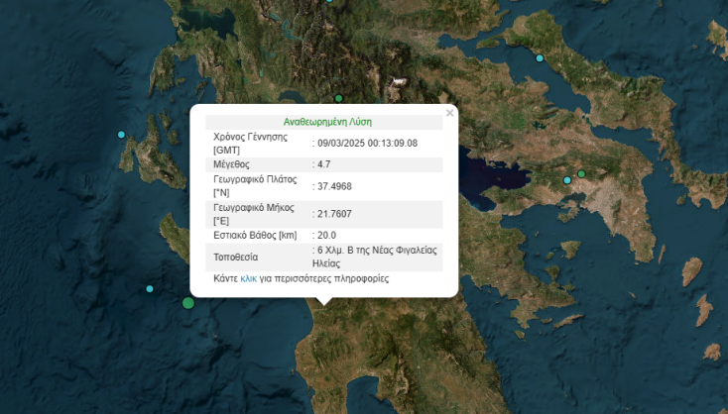
Task: Click the focal depth value 20.0
Action: pos(326,235)
